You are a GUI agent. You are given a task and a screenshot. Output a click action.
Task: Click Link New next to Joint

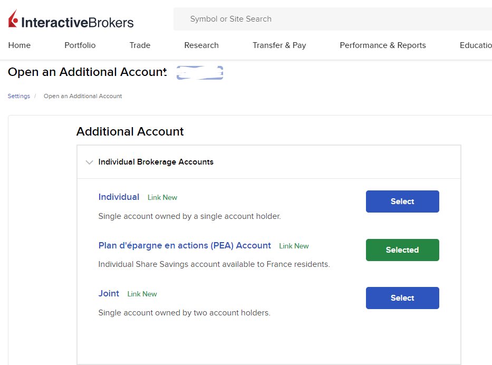pos(142,294)
